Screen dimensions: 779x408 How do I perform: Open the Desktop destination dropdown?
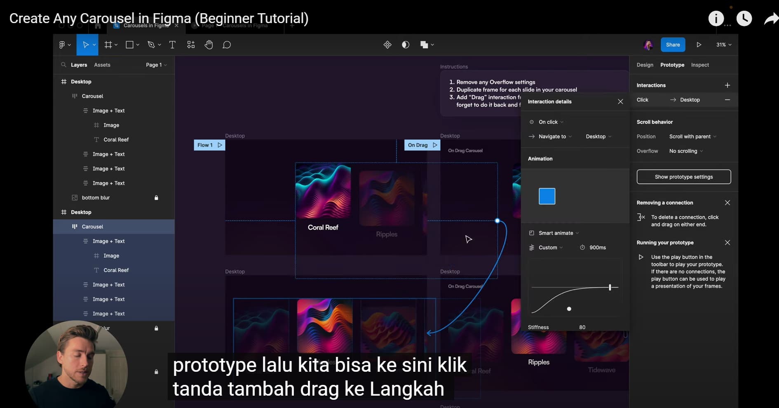click(598, 136)
